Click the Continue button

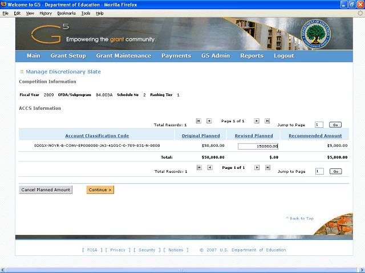point(100,189)
